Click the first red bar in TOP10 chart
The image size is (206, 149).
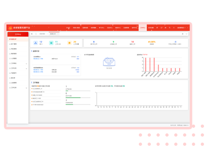(146, 64)
